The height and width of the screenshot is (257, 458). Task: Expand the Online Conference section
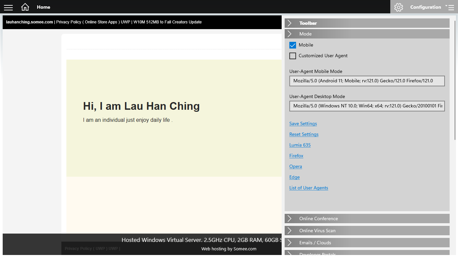tap(367, 219)
